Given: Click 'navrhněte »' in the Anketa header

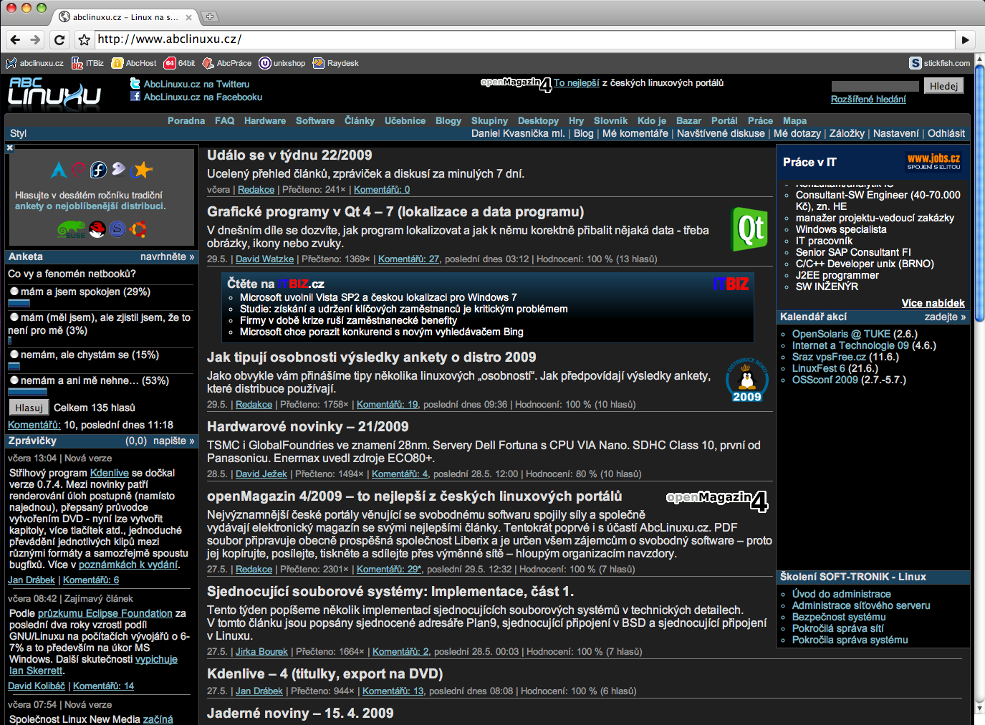Looking at the screenshot, I should point(167,256).
